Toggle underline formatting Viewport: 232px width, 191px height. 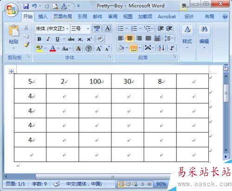click(x=58, y=39)
